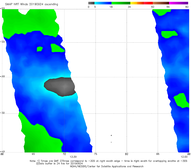Click the '18' label under the color bar
This screenshot has height=168, width=191.
point(111,7)
